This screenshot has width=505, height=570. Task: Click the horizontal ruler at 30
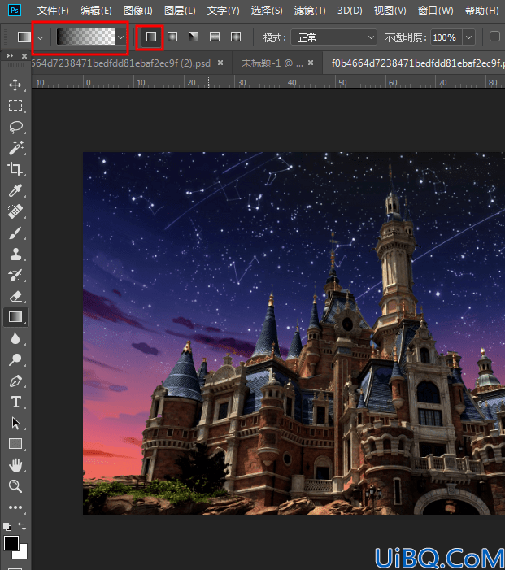tap(242, 82)
